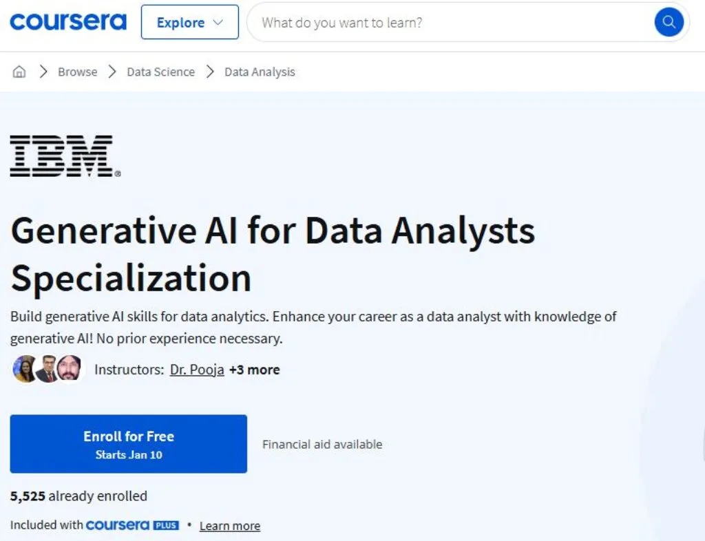The width and height of the screenshot is (705, 541).
Task: Open the Data Analysis breadcrumb
Action: pos(260,72)
